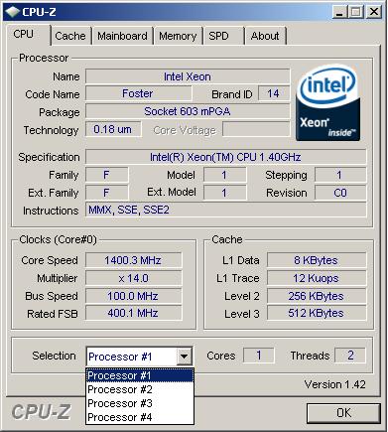Click the Core Speed value 1400.3 MHz

133,260
